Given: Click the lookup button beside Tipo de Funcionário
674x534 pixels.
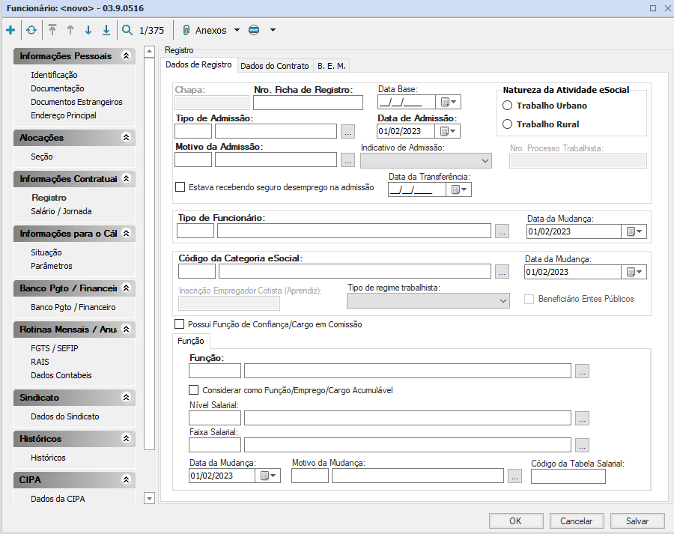Looking at the screenshot, I should coord(502,231).
